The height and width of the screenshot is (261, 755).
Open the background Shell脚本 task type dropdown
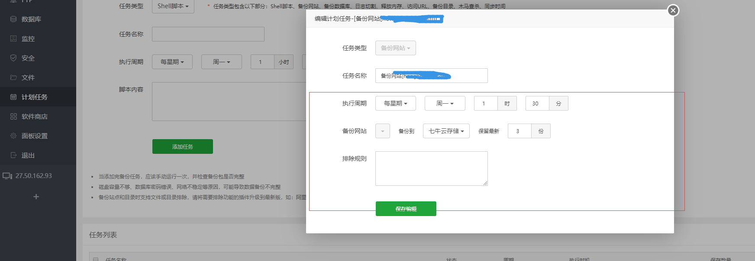coord(173,6)
